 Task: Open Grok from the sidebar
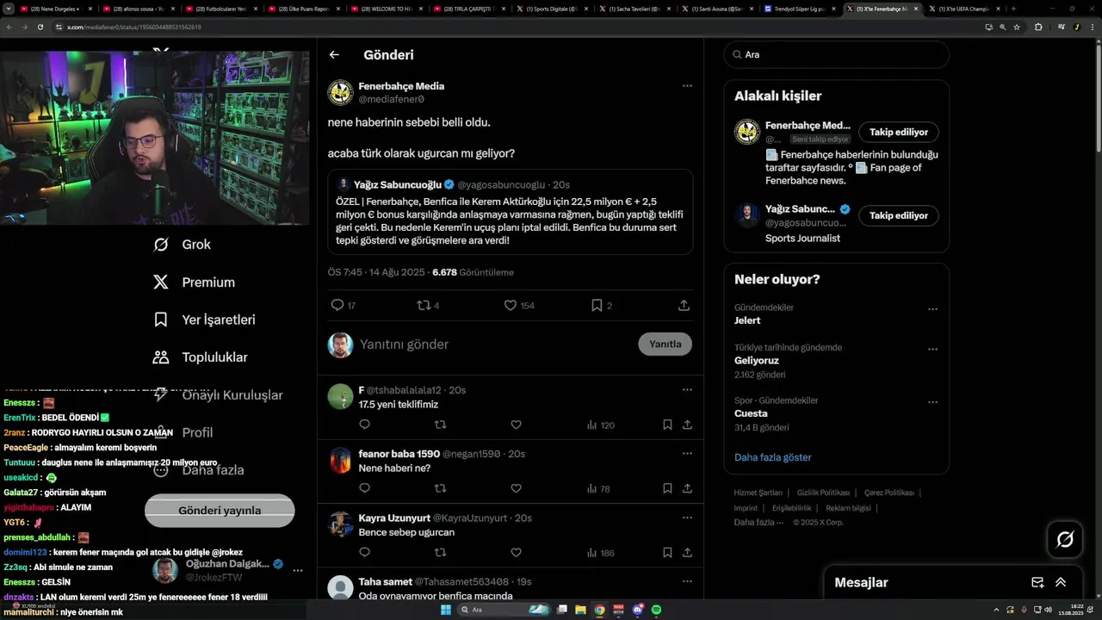pyautogui.click(x=182, y=245)
